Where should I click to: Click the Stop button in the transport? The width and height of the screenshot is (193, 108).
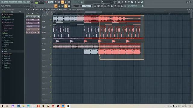point(43,2)
